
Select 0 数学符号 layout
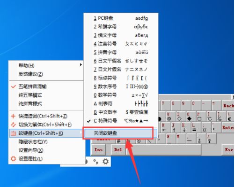tap(121, 95)
